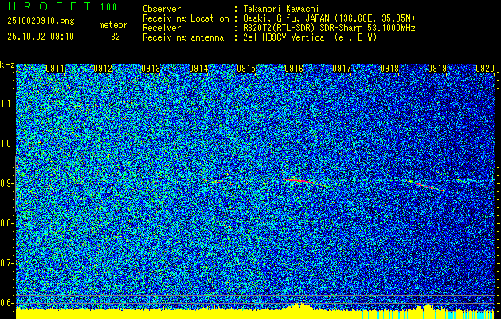Click the 1.1 kHz axis label
This screenshot has width=501, height=319.
pyautogui.click(x=7, y=104)
